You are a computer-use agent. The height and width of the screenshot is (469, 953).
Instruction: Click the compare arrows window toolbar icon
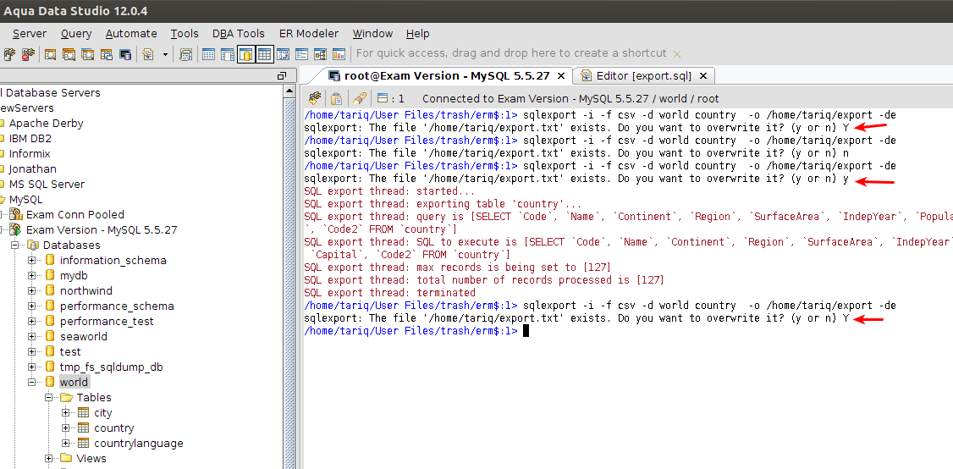coord(283,54)
